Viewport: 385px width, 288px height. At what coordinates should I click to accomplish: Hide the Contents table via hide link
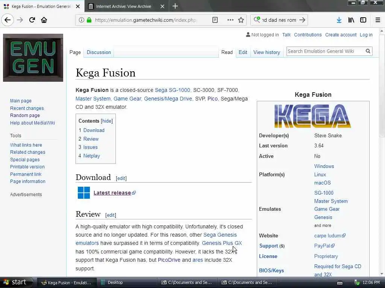[x=107, y=121]
